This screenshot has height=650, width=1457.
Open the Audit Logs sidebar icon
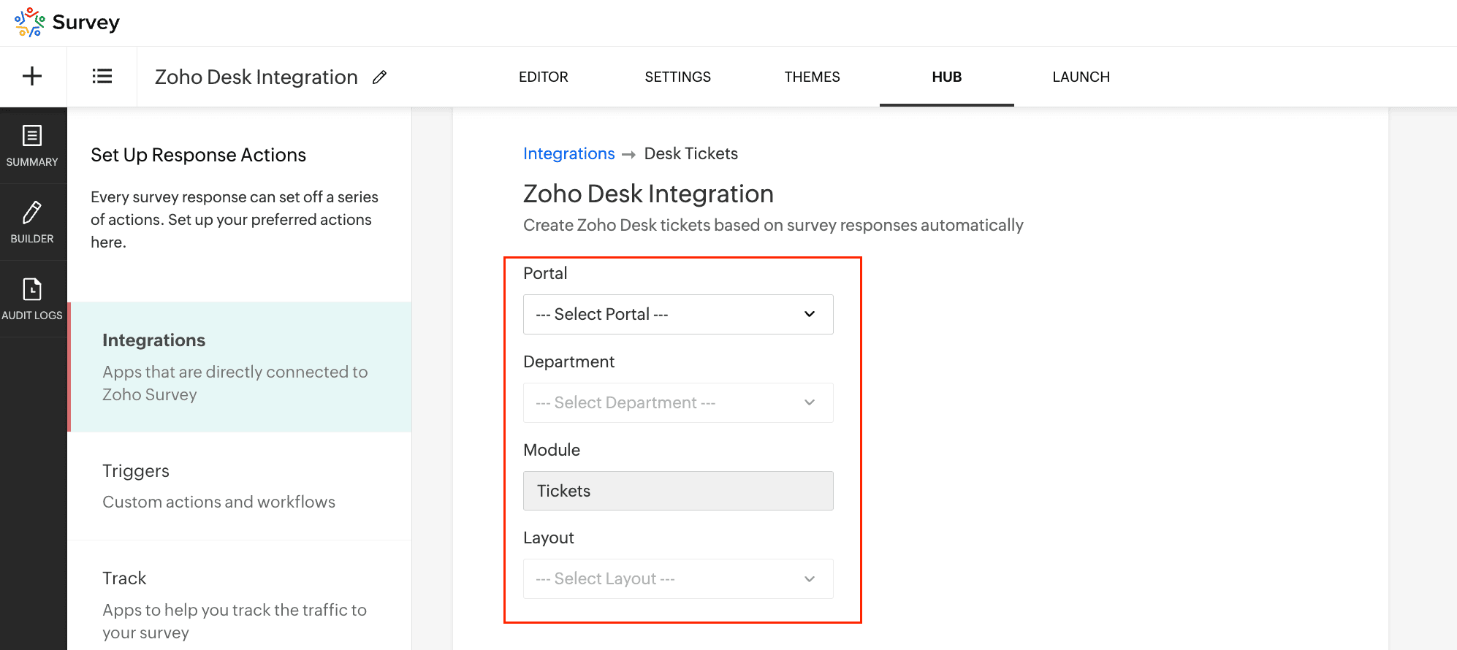tap(32, 299)
